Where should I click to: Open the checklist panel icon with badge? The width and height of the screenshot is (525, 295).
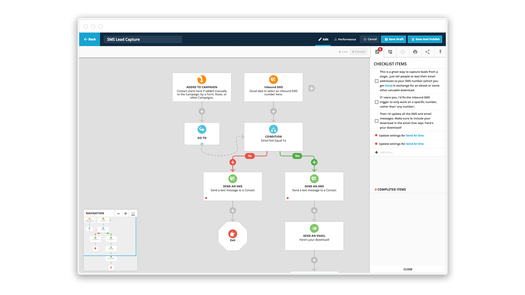[377, 52]
